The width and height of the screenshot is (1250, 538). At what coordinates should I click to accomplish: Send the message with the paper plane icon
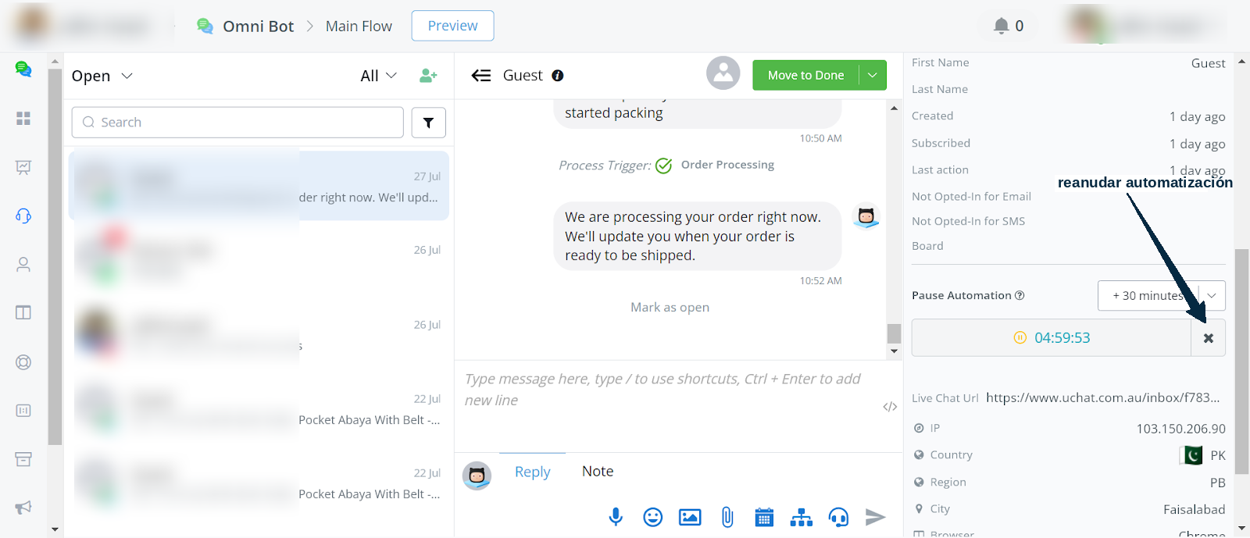pyautogui.click(x=876, y=517)
